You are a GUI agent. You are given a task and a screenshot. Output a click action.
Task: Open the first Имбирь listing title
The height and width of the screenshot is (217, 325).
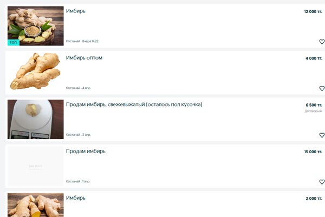[76, 11]
